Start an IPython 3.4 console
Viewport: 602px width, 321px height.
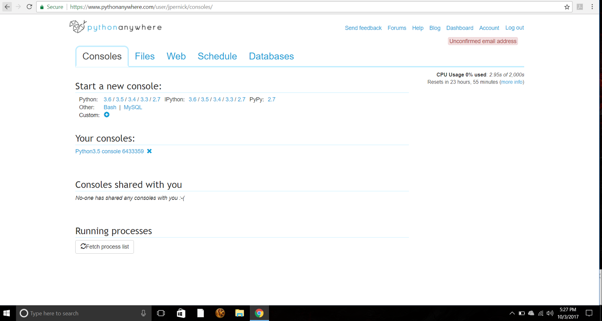[x=217, y=100]
